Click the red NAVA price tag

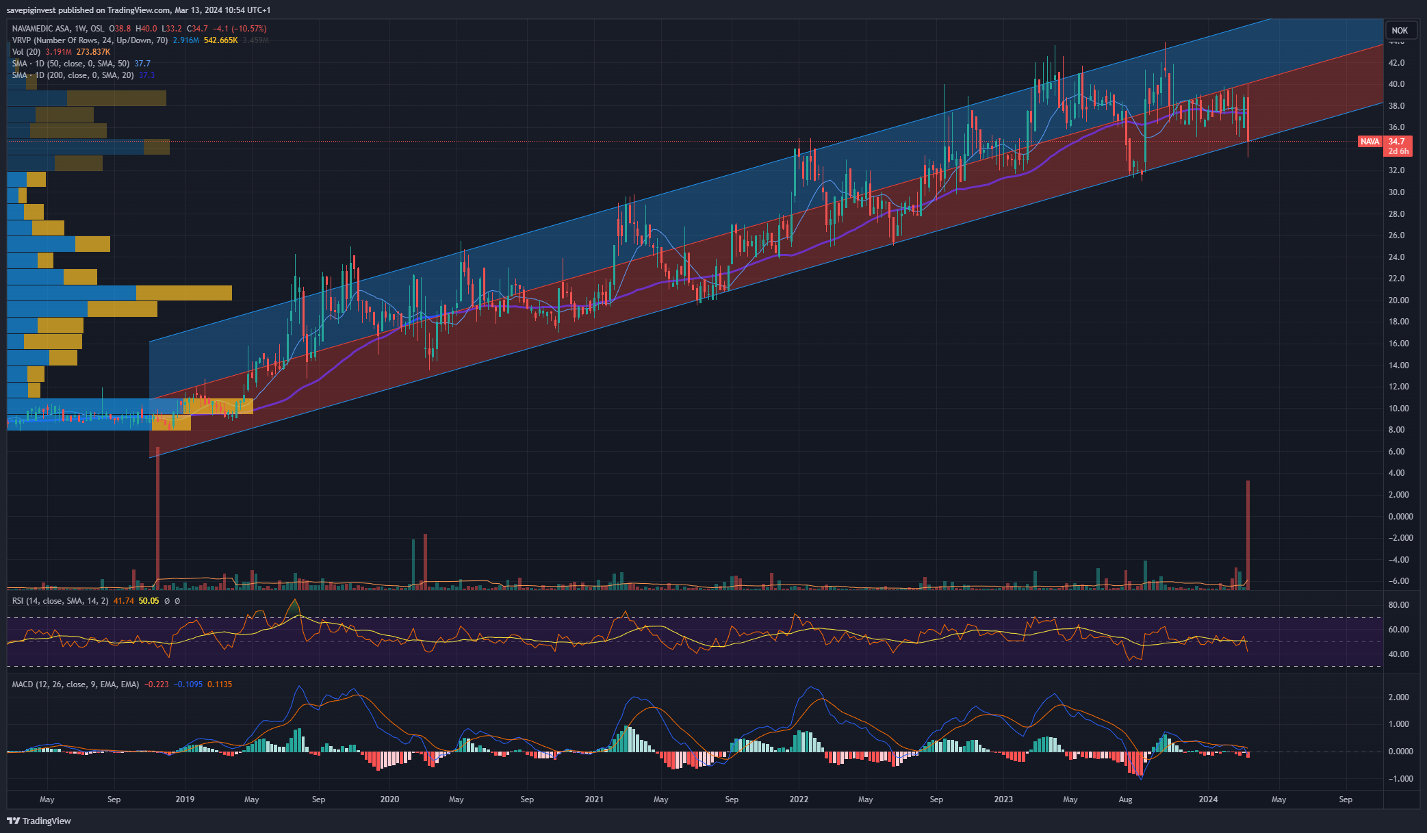click(1370, 142)
